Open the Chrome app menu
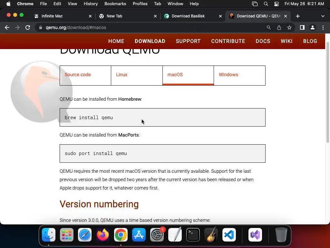The image size is (330, 248). pyautogui.click(x=25, y=4)
